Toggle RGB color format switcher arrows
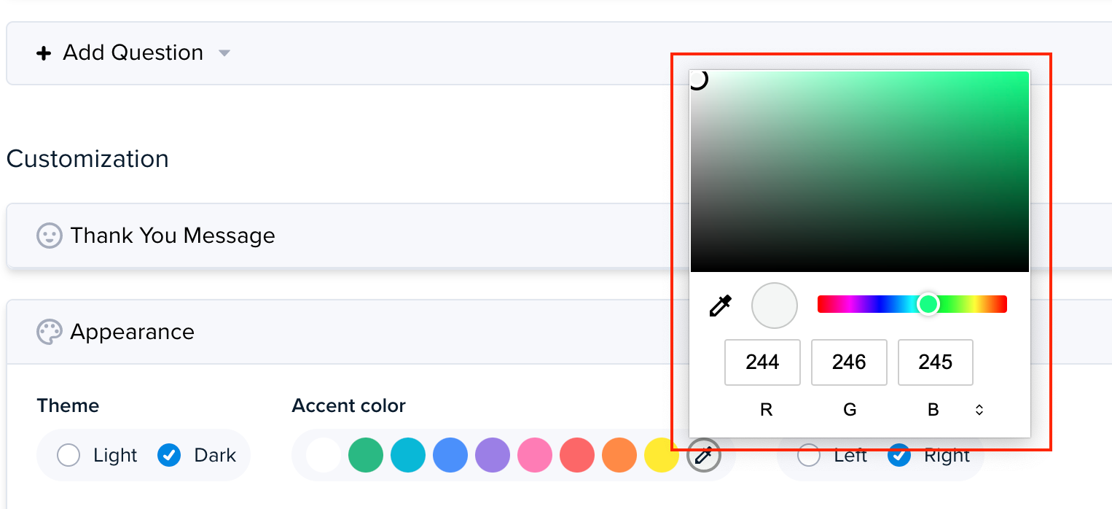Screen dimensions: 1112x509 [x=979, y=410]
